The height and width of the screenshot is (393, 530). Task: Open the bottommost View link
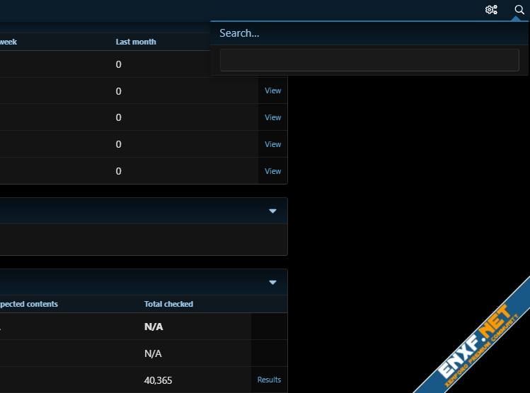[x=272, y=171]
